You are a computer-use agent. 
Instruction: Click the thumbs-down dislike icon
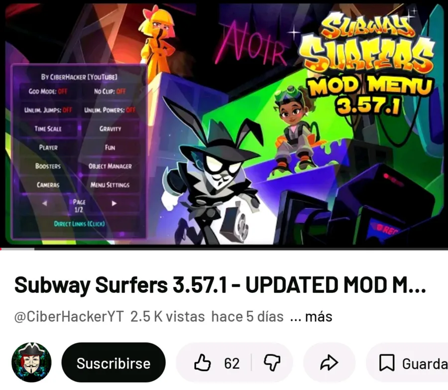(x=272, y=363)
